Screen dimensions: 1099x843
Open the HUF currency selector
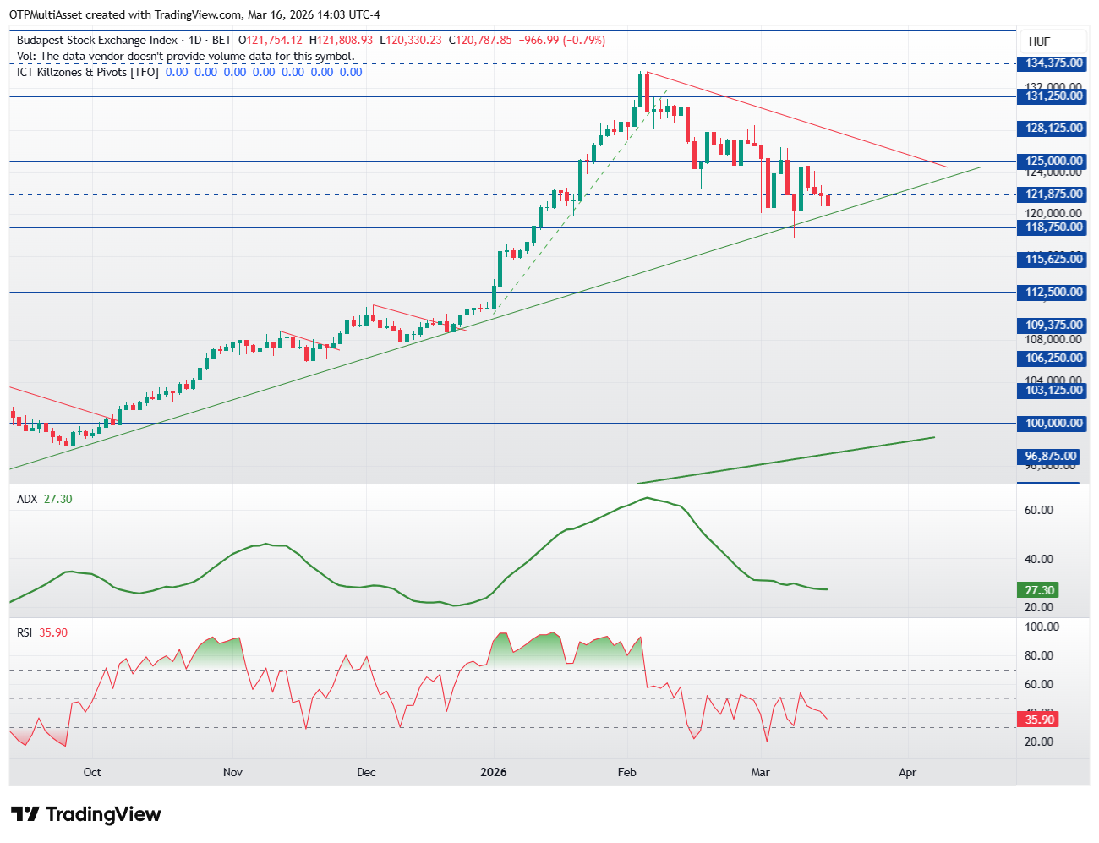pos(1039,41)
